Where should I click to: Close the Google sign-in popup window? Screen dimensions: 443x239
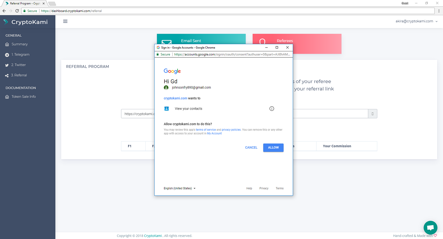coord(287,47)
